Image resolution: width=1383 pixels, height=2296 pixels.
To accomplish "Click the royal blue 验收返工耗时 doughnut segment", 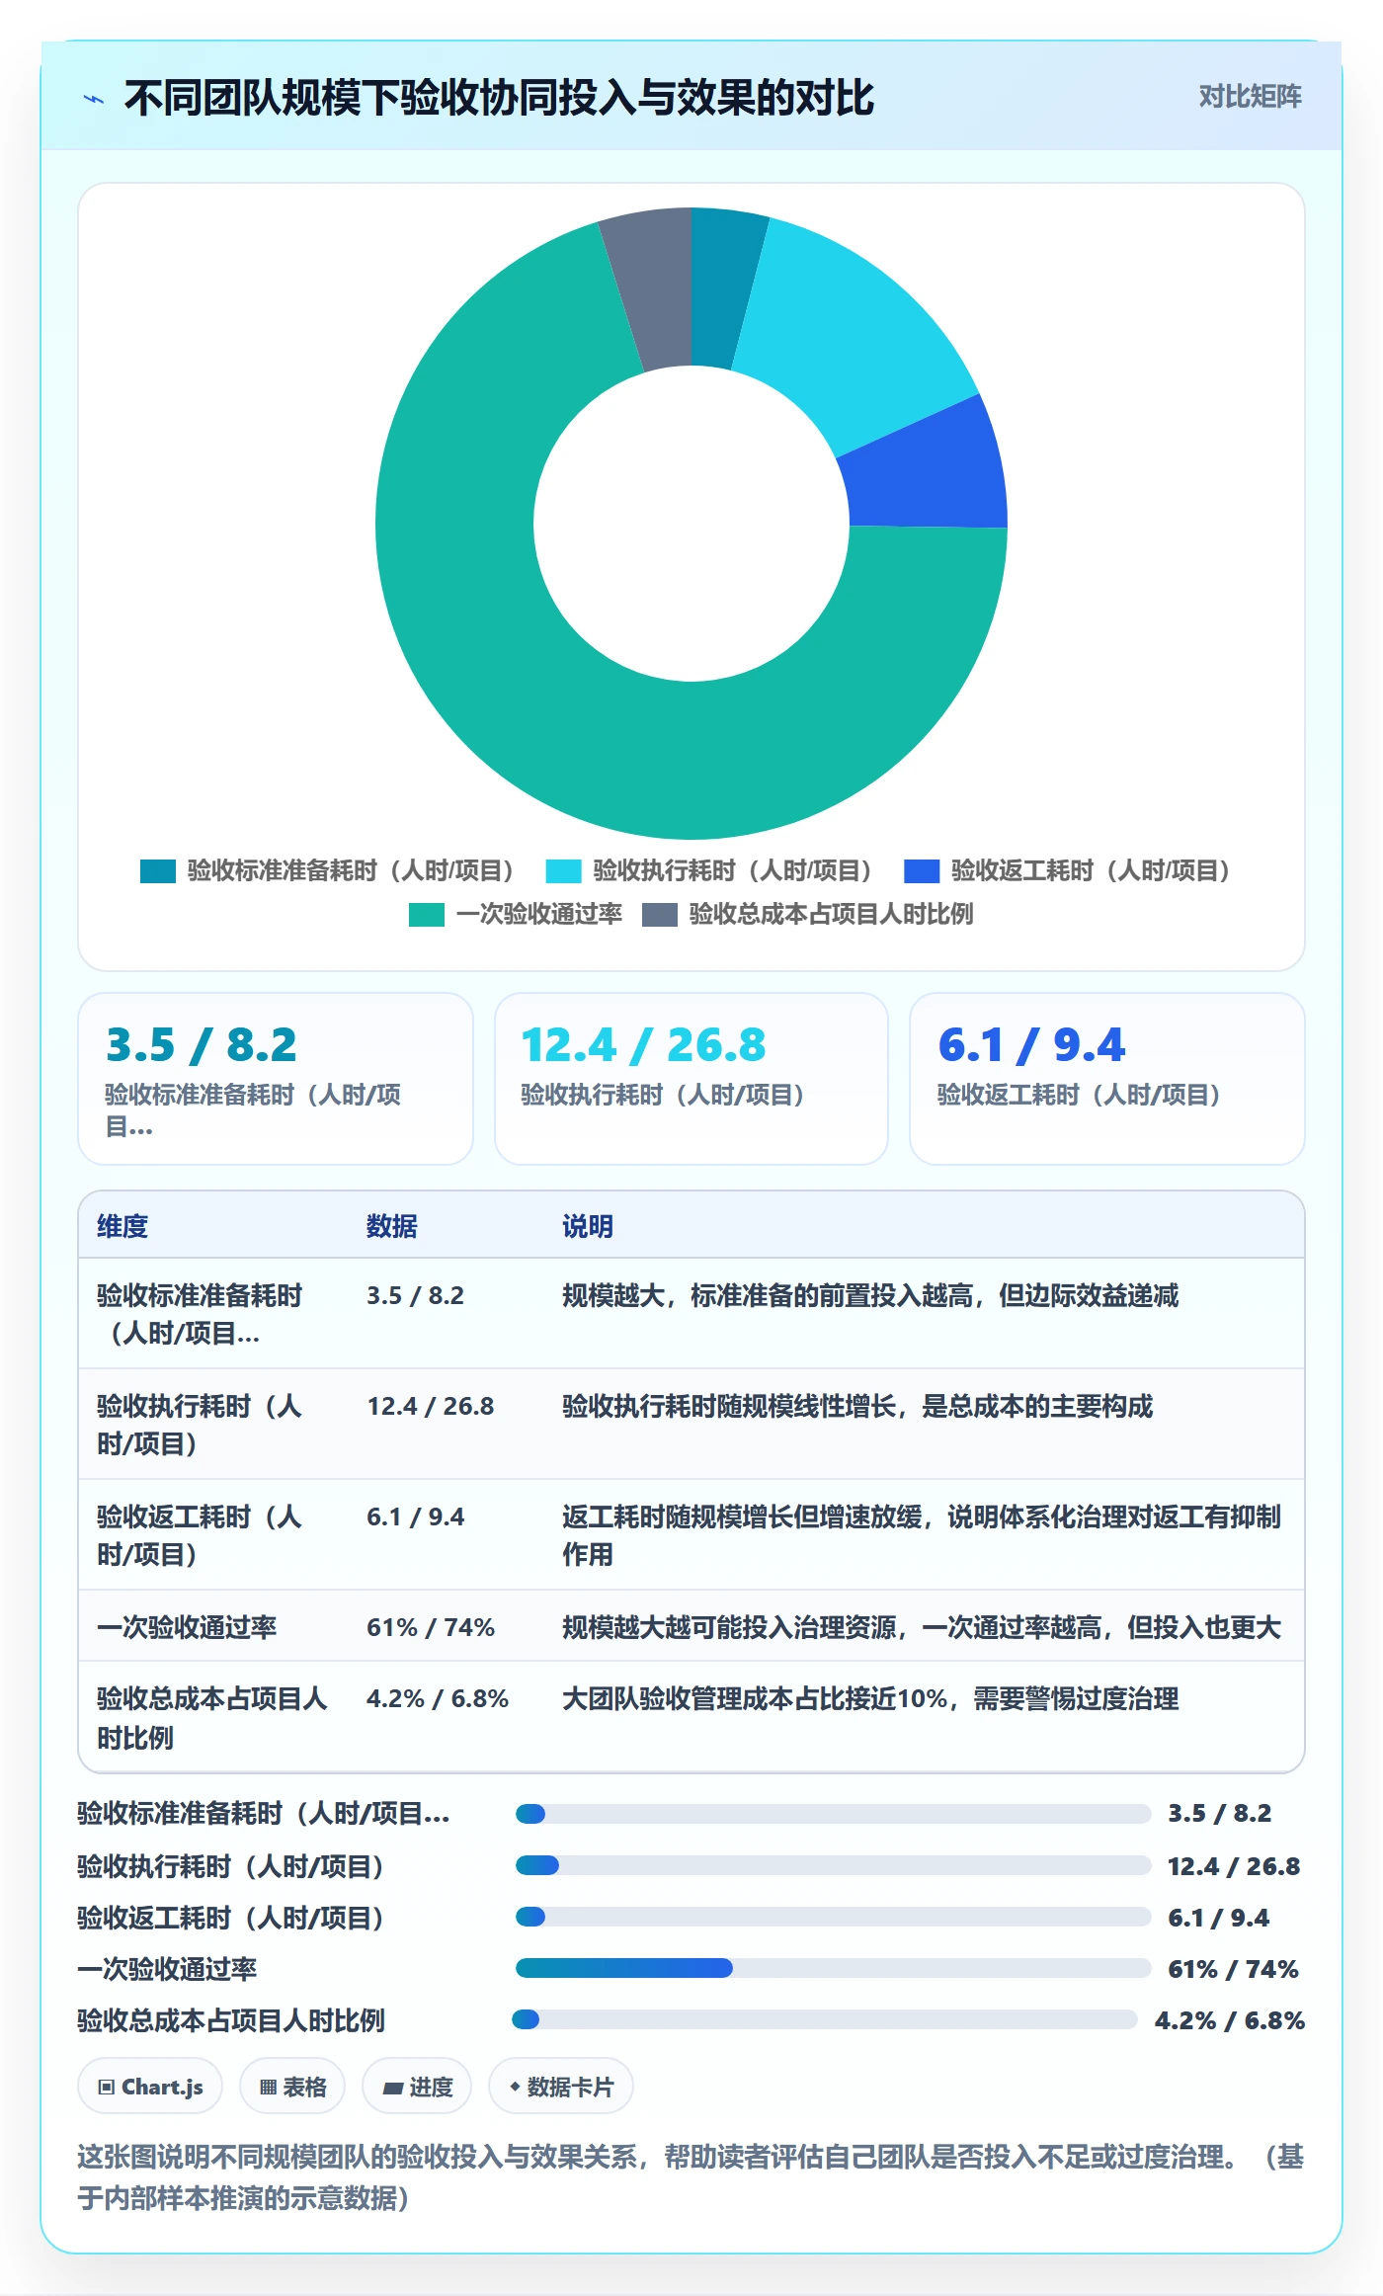I will click(x=929, y=472).
